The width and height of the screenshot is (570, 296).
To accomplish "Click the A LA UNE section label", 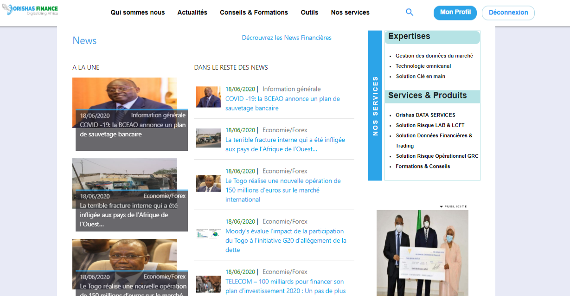I will click(x=86, y=67).
